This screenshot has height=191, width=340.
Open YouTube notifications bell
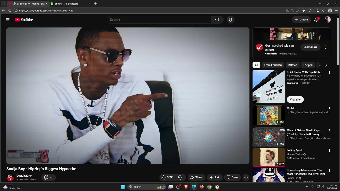[x=316, y=20]
